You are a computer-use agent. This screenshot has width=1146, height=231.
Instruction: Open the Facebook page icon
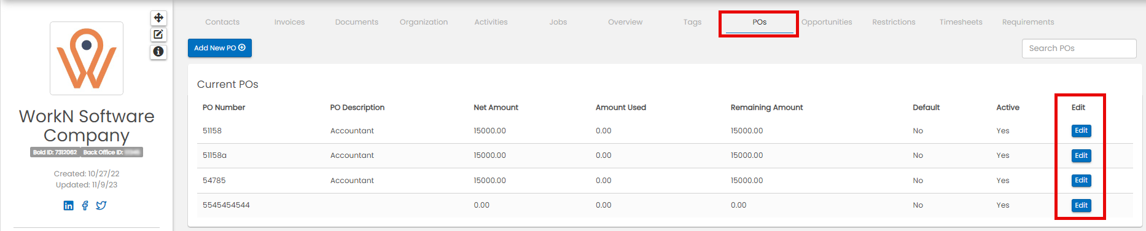pos(85,205)
